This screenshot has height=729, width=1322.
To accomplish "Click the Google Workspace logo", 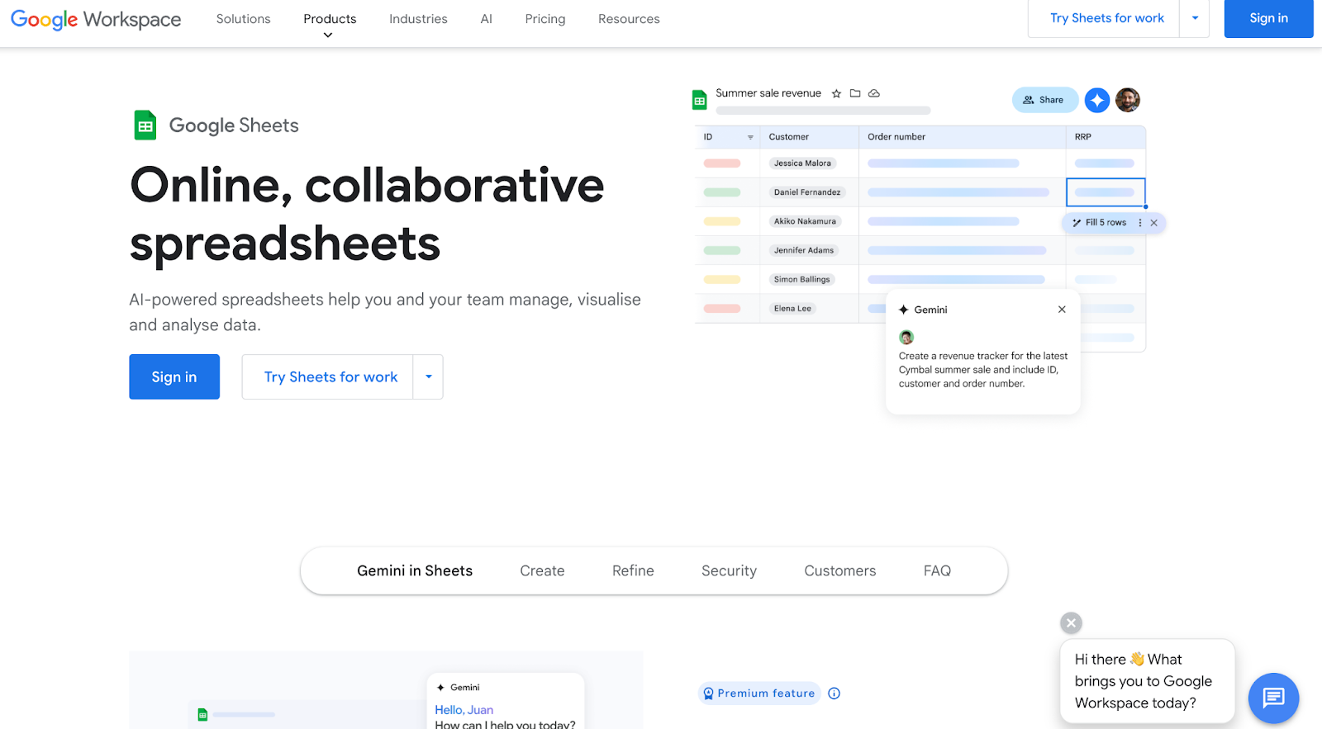I will coord(96,19).
